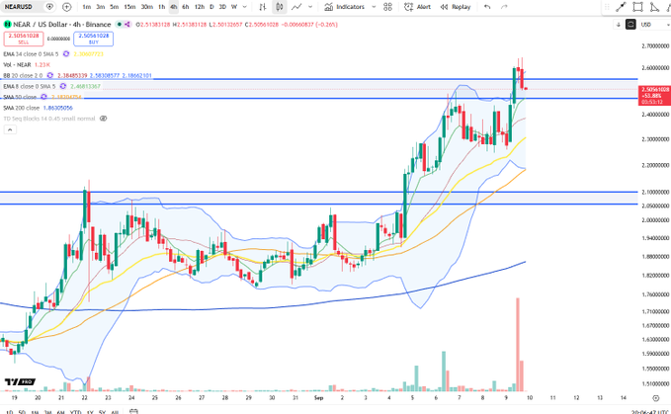
Task: Switch to the weekly W interval
Action: (234, 7)
